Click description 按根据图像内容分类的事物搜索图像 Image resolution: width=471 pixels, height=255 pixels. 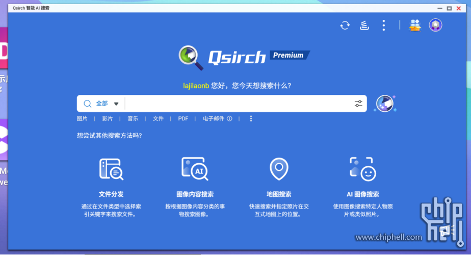(195, 210)
